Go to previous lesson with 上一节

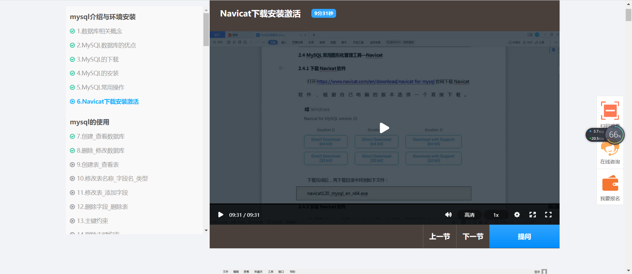click(439, 237)
